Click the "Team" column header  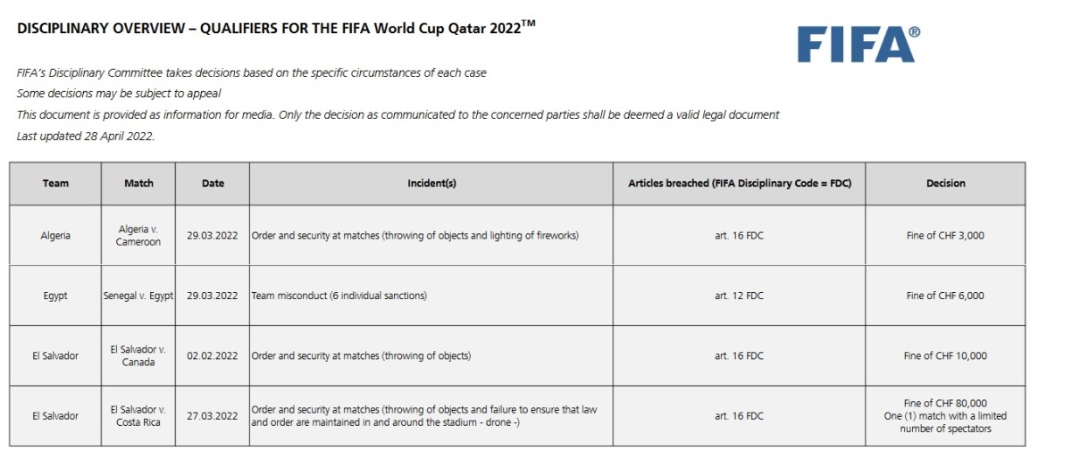tap(55, 183)
